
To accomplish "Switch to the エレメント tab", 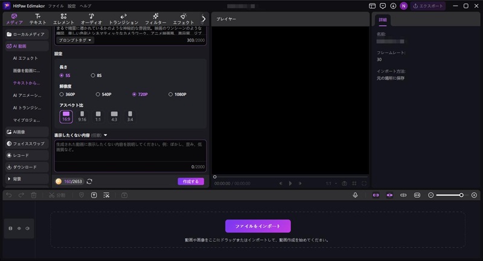I will point(63,19).
